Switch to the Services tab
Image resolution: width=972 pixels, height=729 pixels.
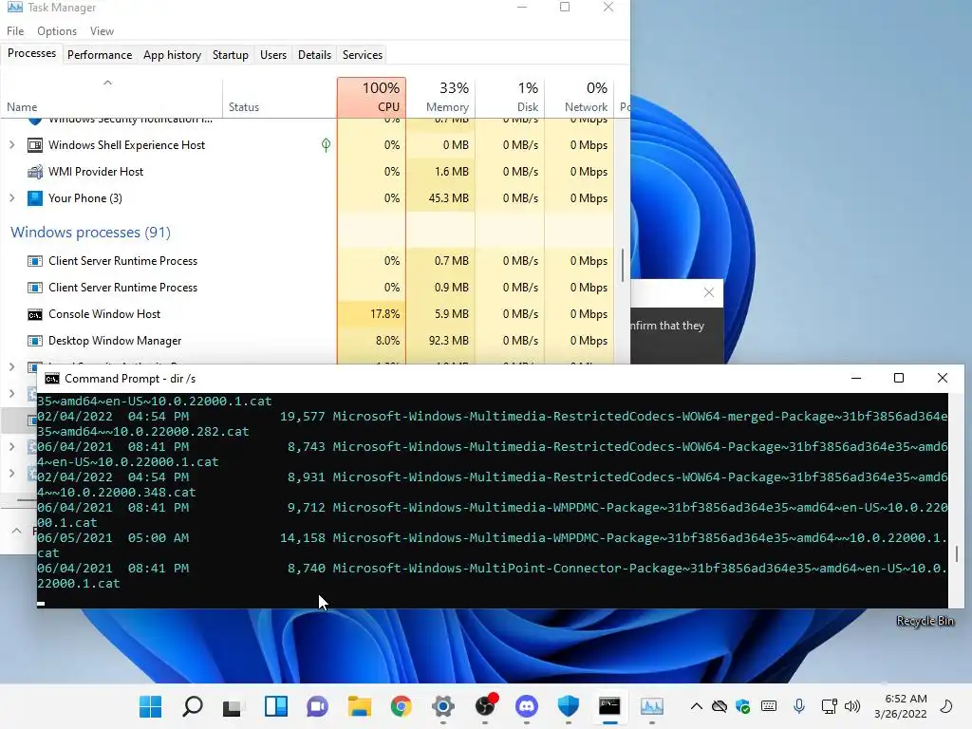362,54
